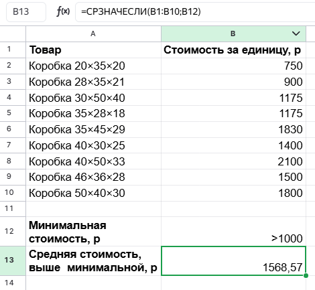The image size is (315, 290).
Task: Select cell with value 2100
Action: (233, 161)
